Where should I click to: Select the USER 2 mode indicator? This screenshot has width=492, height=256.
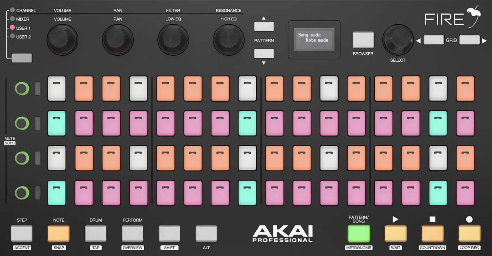(x=12, y=36)
